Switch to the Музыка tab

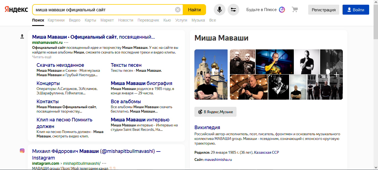coord(198,20)
